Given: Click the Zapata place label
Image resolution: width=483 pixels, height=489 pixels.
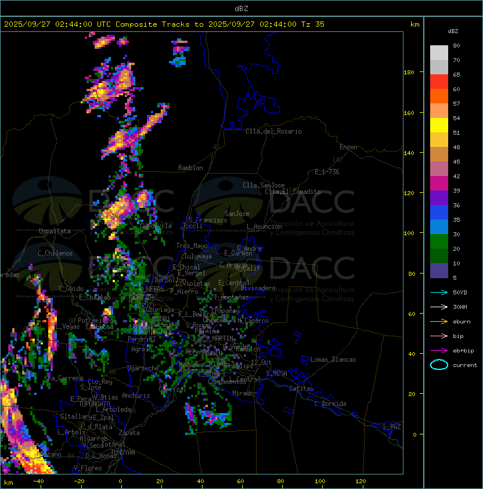Looking at the screenshot, I should point(129,433).
